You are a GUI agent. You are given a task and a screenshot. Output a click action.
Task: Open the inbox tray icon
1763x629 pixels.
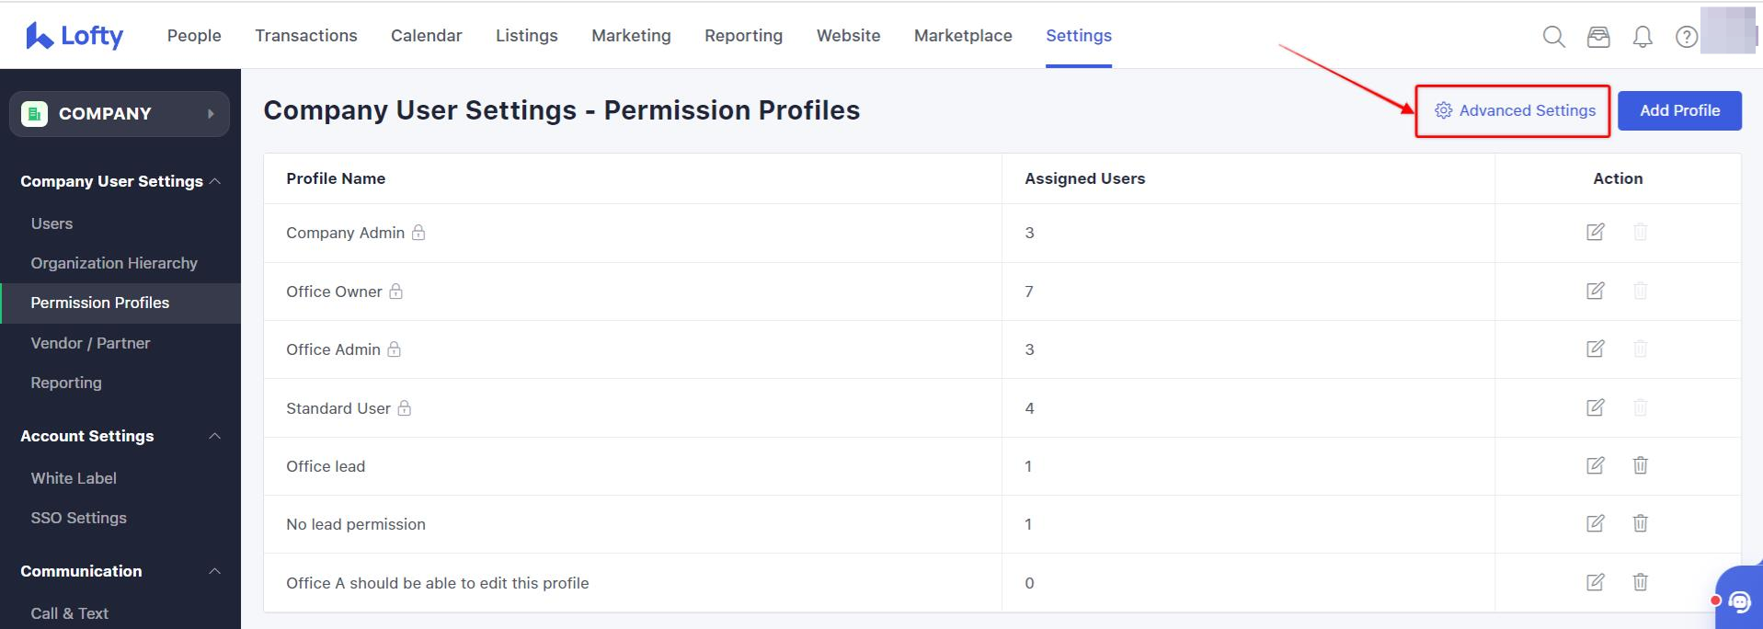(1598, 37)
